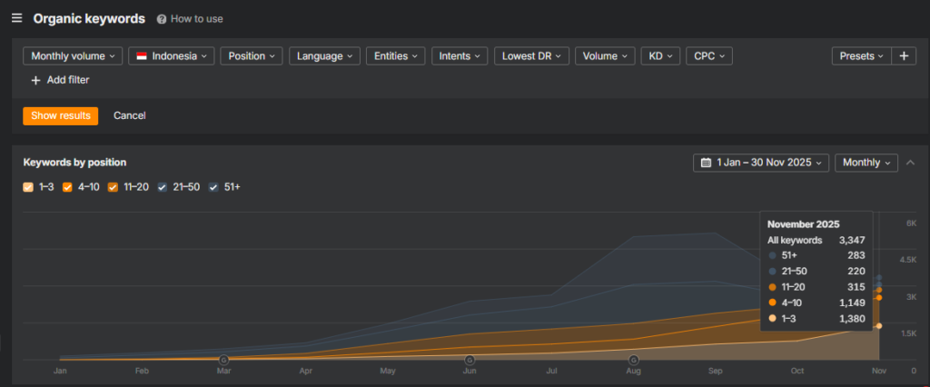Viewport: 930px width, 387px height.
Task: Collapse the Keywords by position chart
Action: tap(912, 163)
